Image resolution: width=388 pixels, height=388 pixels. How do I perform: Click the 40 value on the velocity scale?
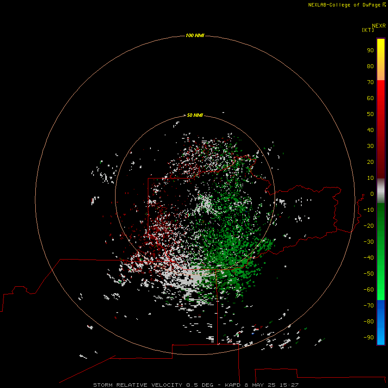(x=370, y=130)
